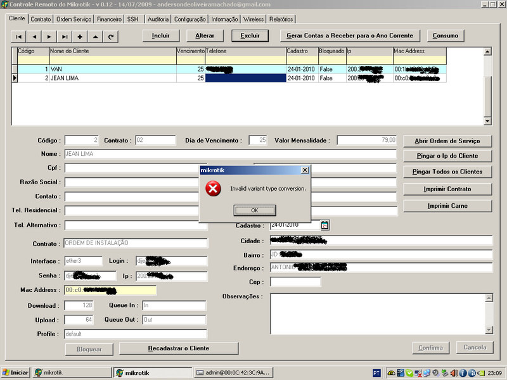Refresh data with the circular arrow icon
This screenshot has width=507, height=380.
point(110,37)
